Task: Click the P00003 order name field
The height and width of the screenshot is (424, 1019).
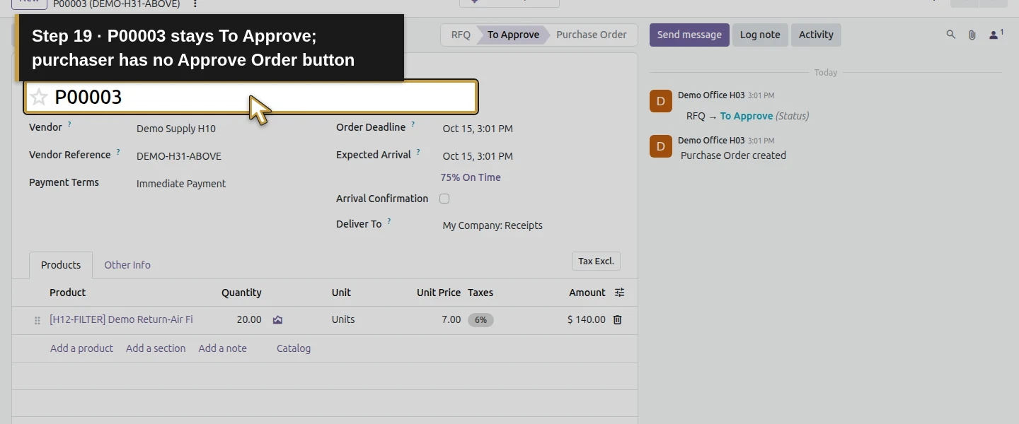Action: click(251, 97)
